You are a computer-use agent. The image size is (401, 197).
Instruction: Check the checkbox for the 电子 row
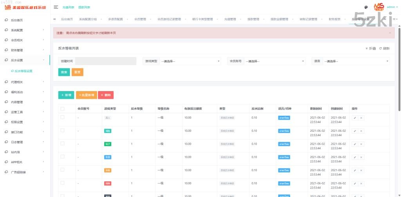[62, 143]
